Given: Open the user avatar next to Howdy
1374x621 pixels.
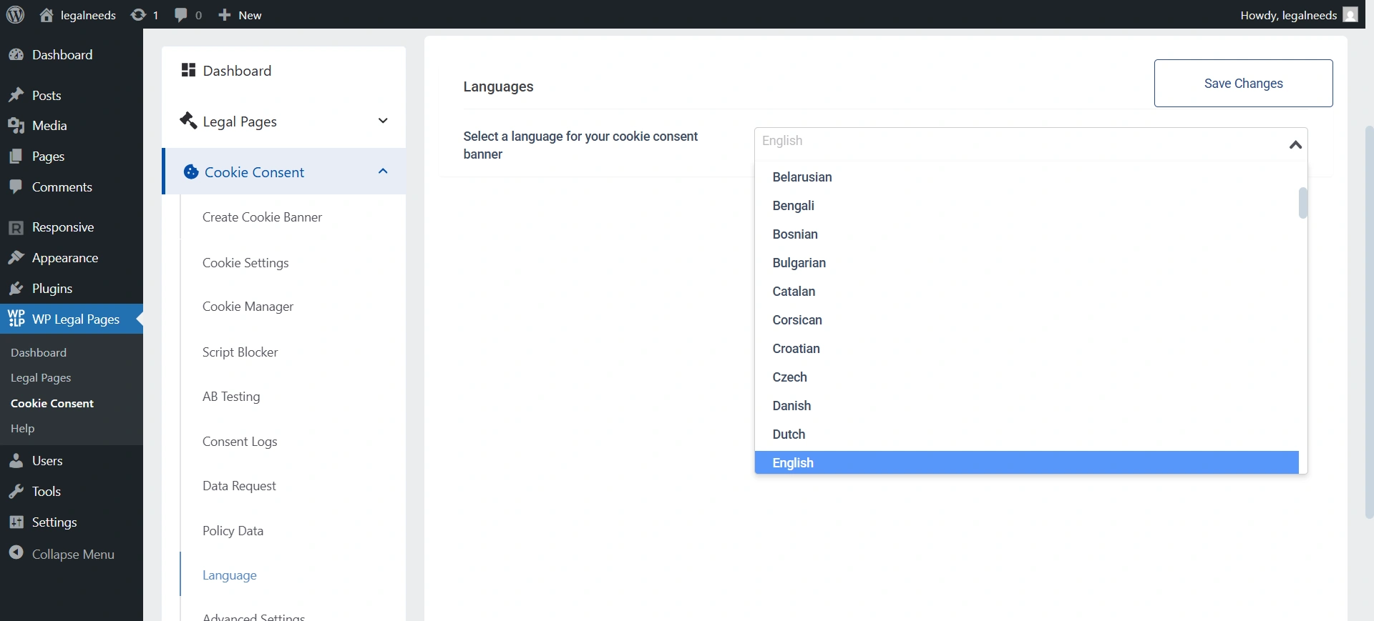Looking at the screenshot, I should click(x=1350, y=15).
